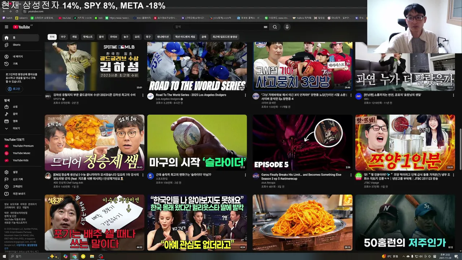Click the YouTube logo
The height and width of the screenshot is (260, 462).
point(22,27)
